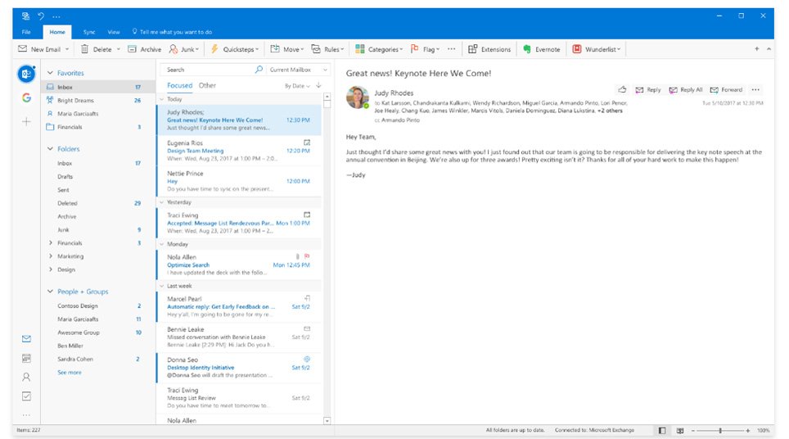Open the Current Mailbox dropdown

click(x=295, y=70)
